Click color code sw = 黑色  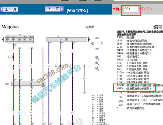click(x=98, y=98)
